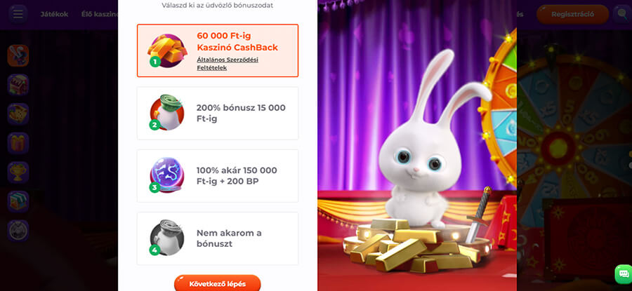Click the Regisztráció button
Viewport: 632px width, 291px height.
pyautogui.click(x=572, y=14)
